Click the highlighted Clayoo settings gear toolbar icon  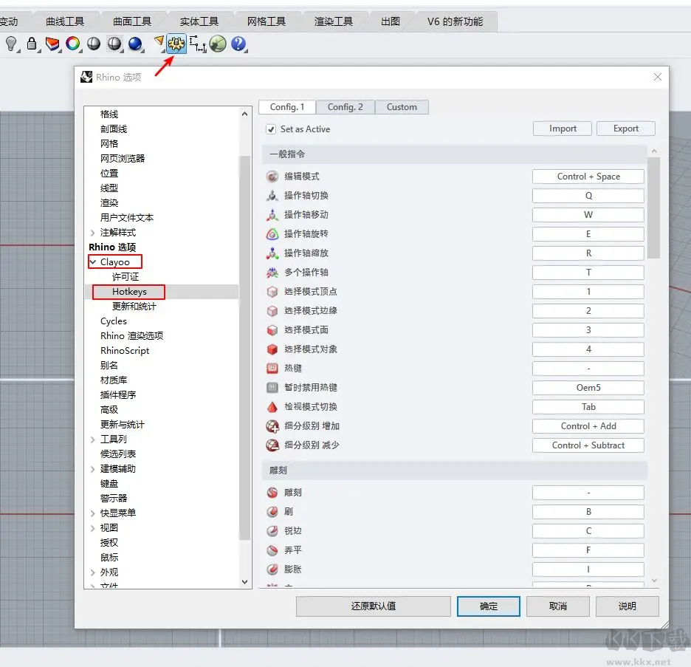(176, 44)
